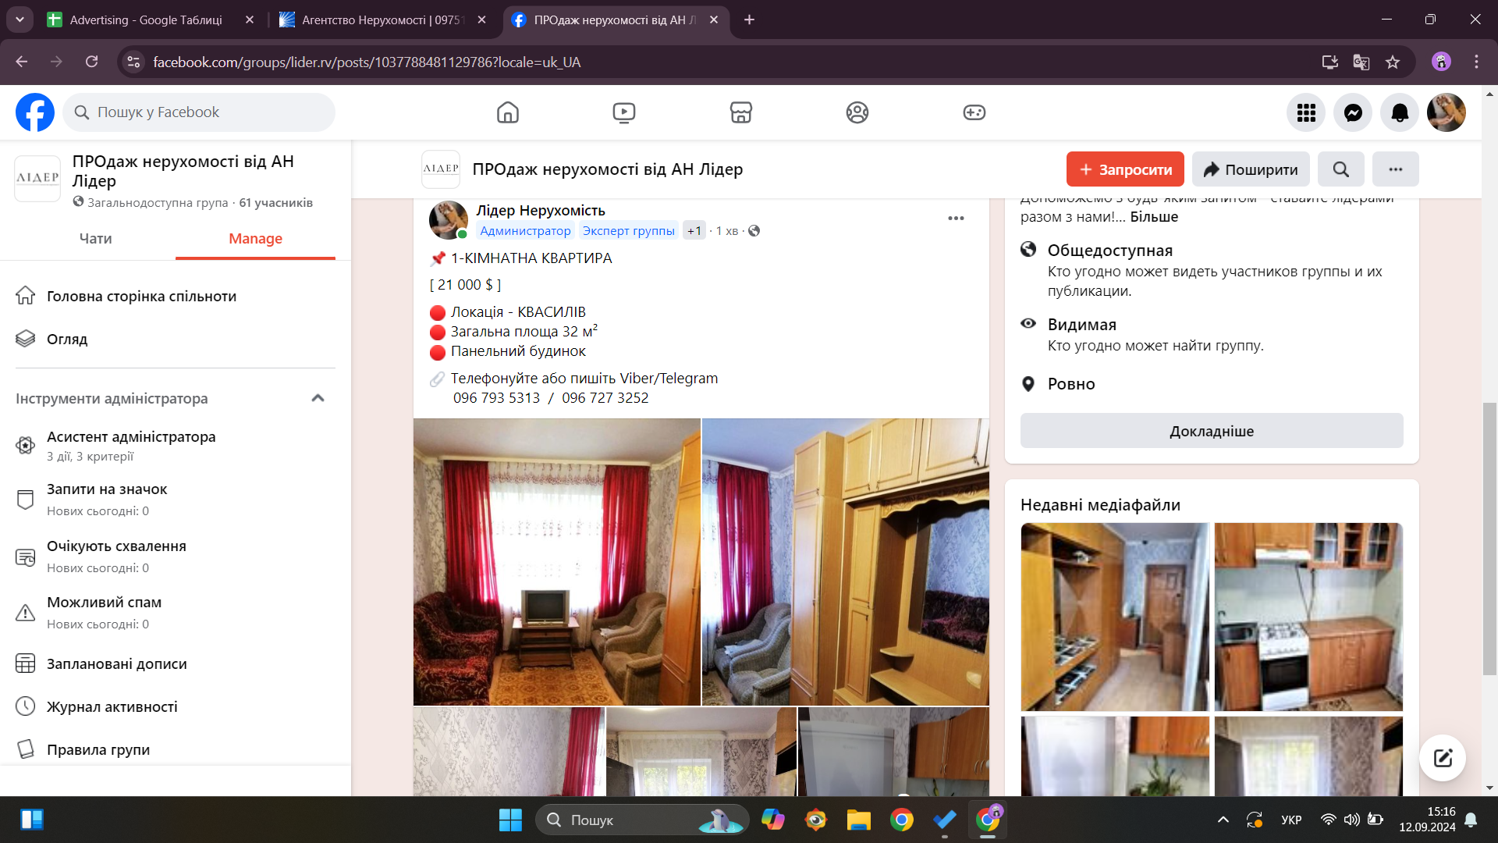
Task: Switch to the Advertising Google Sheets tab
Action: coord(146,20)
